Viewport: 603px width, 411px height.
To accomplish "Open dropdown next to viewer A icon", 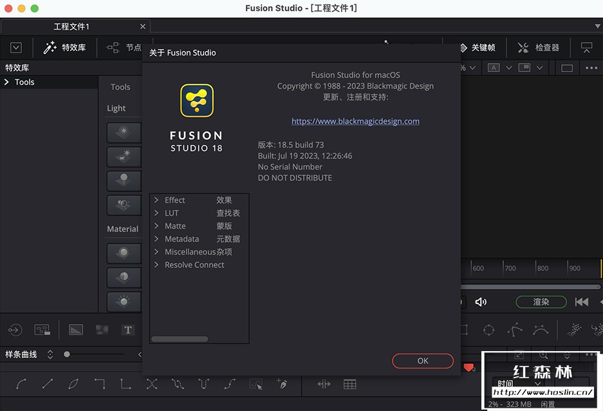I will (509, 68).
